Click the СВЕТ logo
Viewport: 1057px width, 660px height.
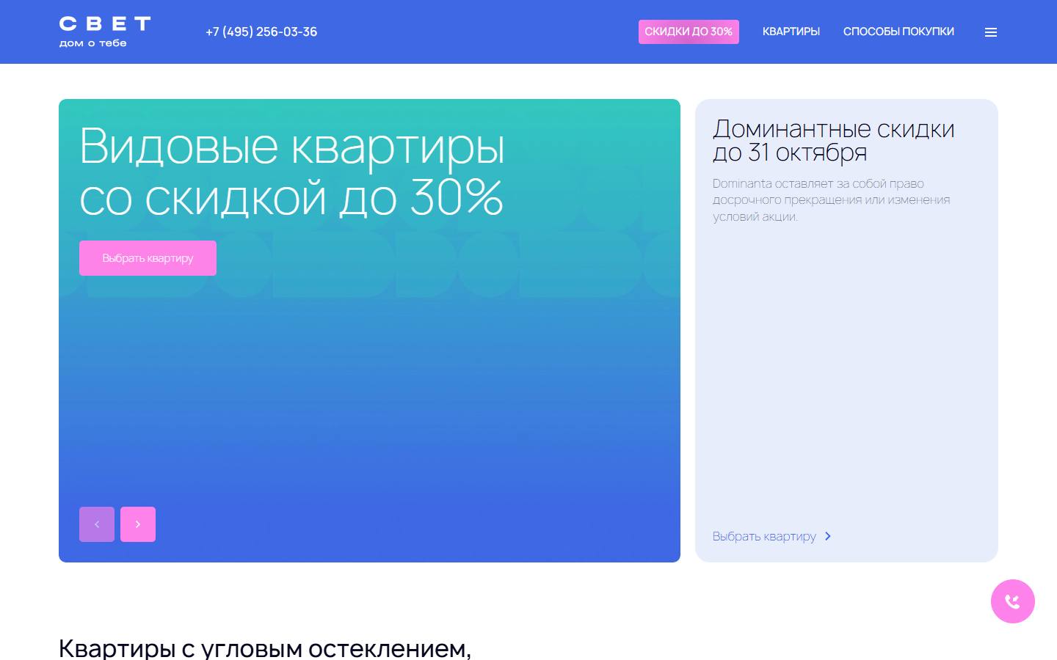pyautogui.click(x=105, y=32)
